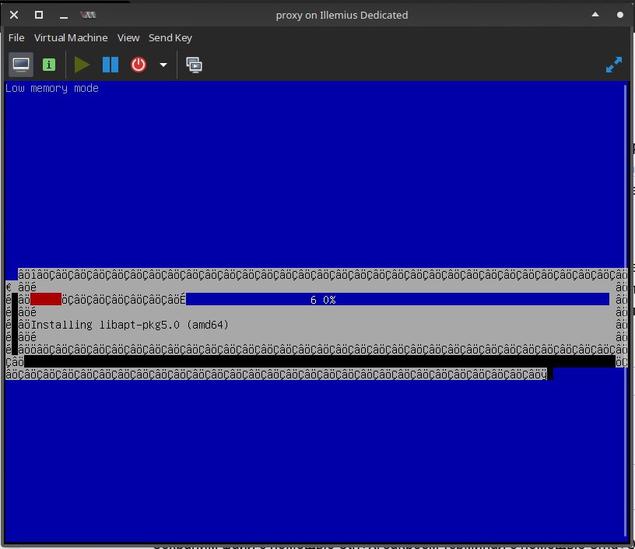This screenshot has height=549, width=635.
Task: Open the manage VM snapshots view
Action: pyautogui.click(x=194, y=65)
